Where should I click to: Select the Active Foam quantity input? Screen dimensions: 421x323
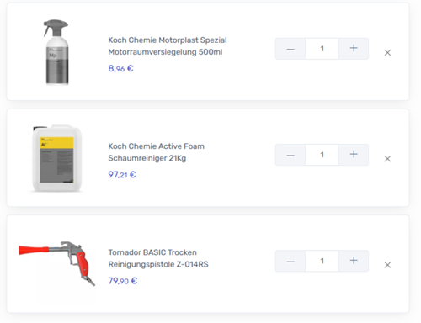[322, 155]
